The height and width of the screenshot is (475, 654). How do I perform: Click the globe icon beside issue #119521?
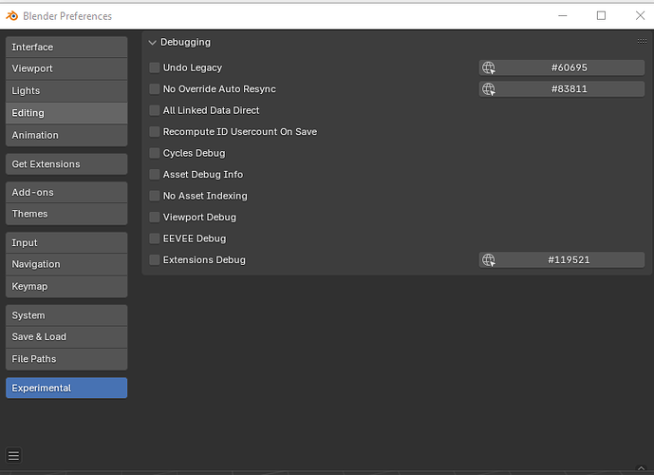click(489, 260)
